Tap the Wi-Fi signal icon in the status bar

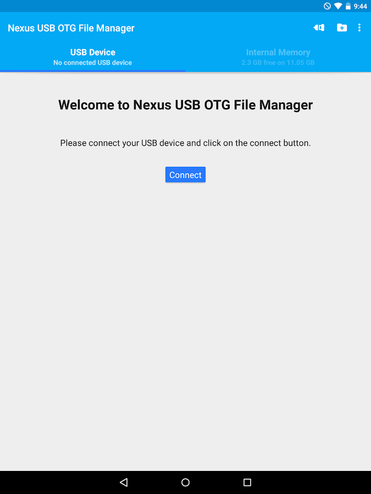click(338, 6)
